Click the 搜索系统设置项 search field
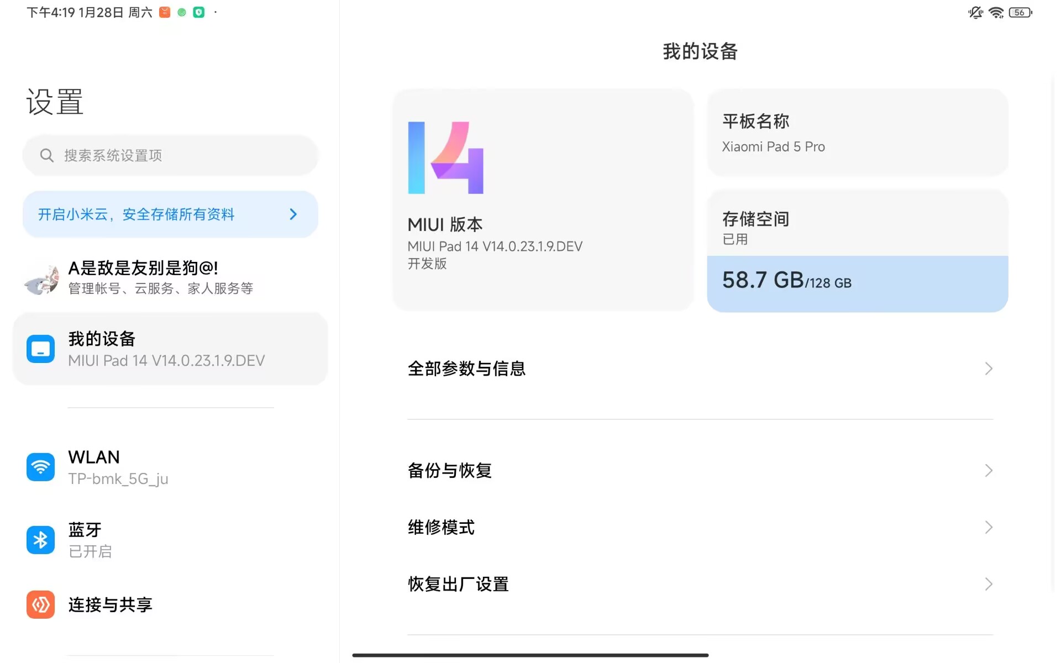The width and height of the screenshot is (1061, 663). pos(171,155)
